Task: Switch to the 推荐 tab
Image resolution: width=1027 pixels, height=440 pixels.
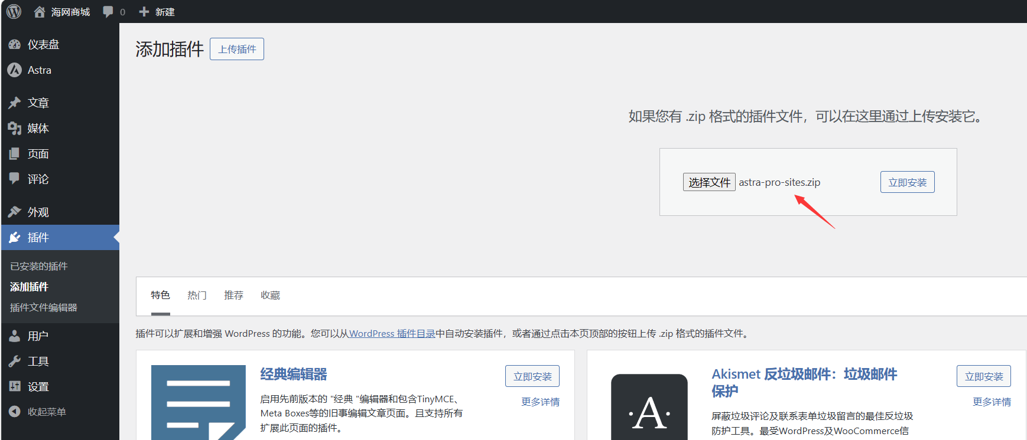Action: 233,295
